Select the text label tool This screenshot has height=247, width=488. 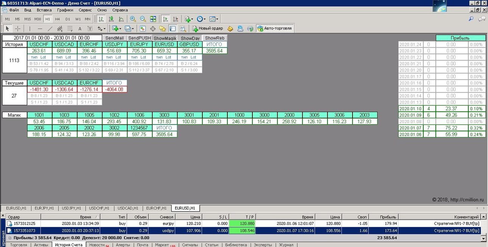coord(90,28)
